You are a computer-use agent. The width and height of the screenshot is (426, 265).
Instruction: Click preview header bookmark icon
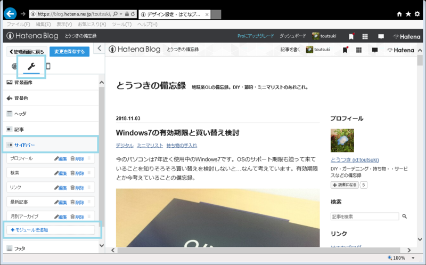[x=345, y=50]
